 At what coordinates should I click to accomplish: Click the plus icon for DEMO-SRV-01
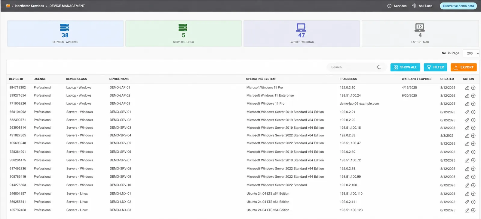[x=473, y=112]
